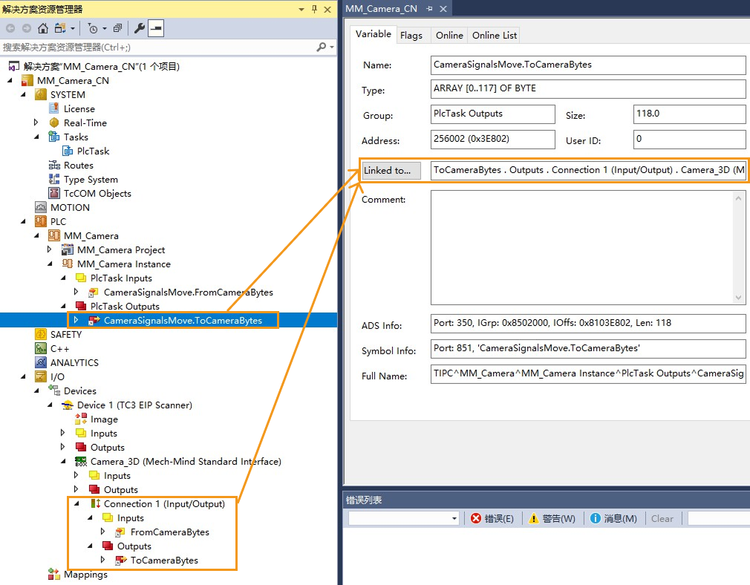Screen dimensions: 750x585
Task: Click the Collapse All icon in Solution Explorer
Action: coord(120,28)
